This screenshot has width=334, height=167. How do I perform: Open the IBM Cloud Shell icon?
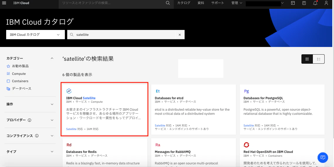tap(293, 3)
